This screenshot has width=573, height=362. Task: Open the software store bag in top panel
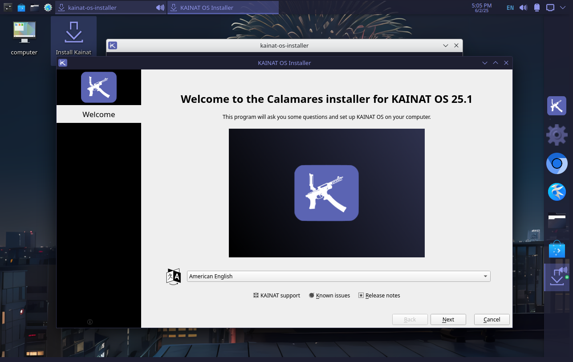click(x=21, y=8)
